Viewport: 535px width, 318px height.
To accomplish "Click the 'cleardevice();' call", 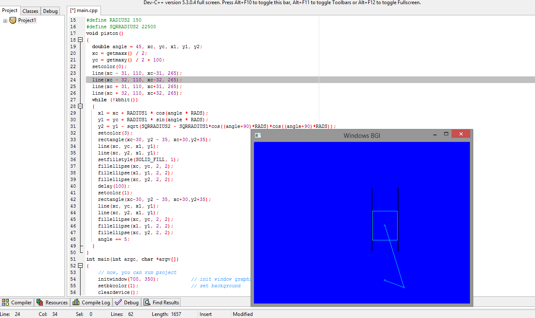I will coord(118,292).
